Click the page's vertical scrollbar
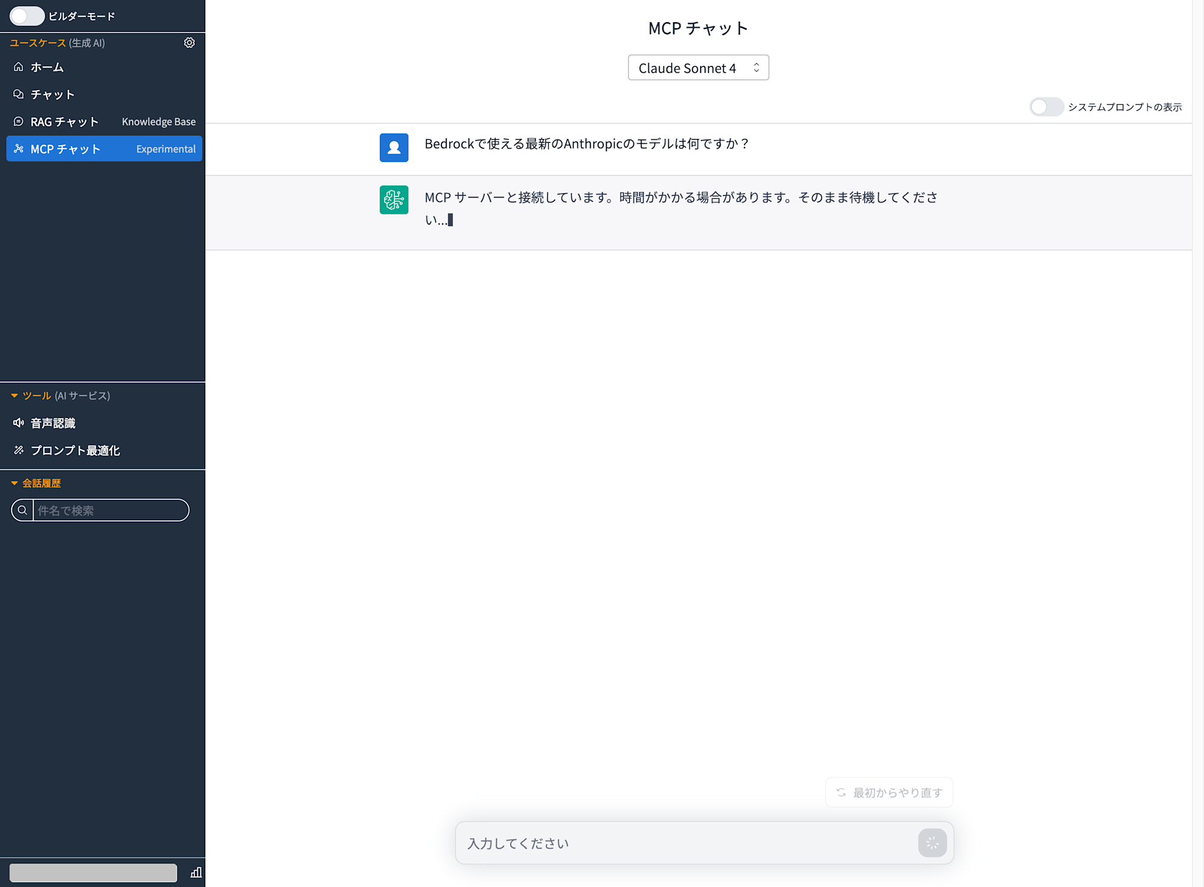The height and width of the screenshot is (887, 1204). pos(1198,443)
